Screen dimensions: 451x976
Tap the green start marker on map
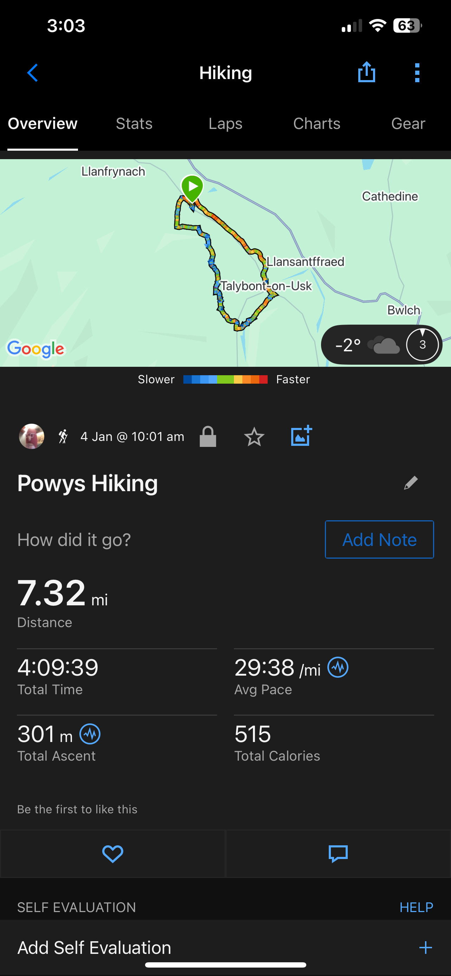(192, 188)
